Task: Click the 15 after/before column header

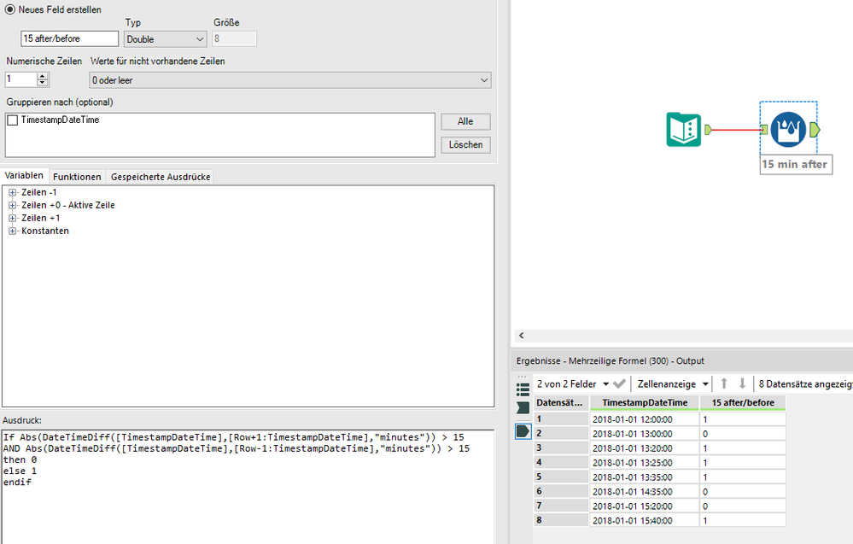Action: coord(743,402)
